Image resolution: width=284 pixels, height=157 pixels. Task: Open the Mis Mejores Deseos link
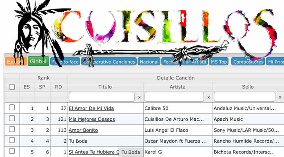tap(92, 119)
